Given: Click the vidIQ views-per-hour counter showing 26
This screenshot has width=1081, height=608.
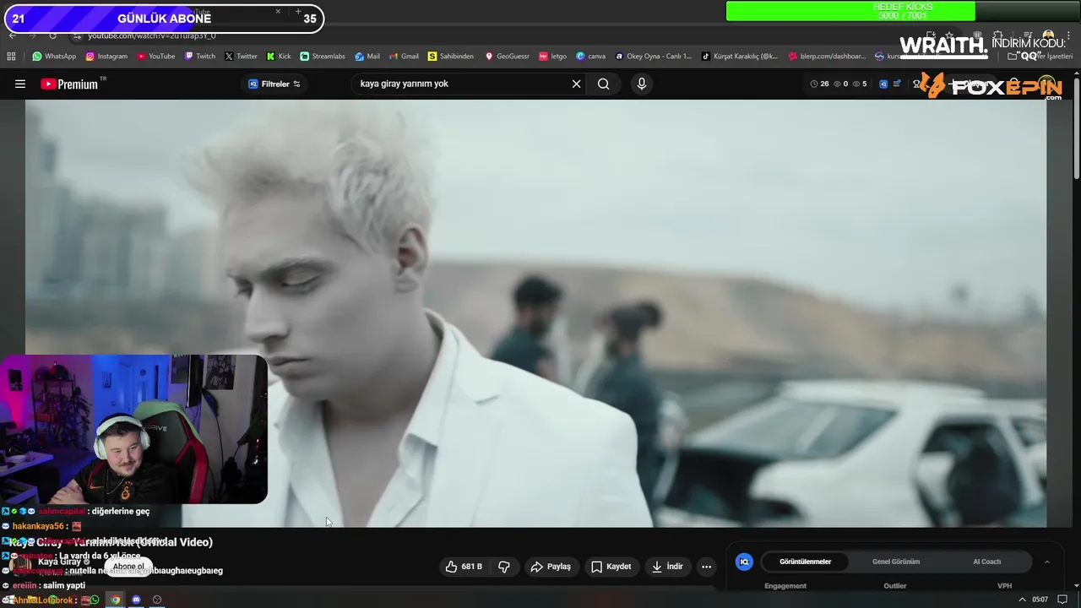Looking at the screenshot, I should [819, 84].
